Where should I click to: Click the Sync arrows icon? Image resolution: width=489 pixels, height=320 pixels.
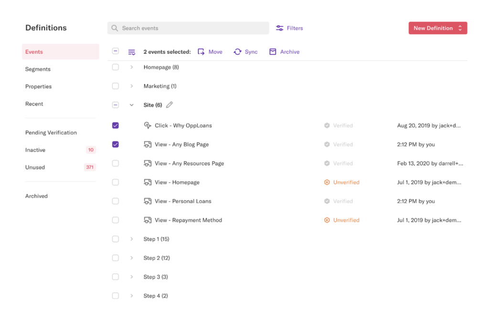[237, 52]
